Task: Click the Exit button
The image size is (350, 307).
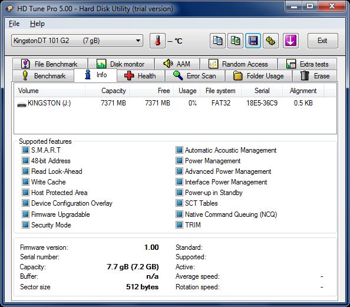Action: tap(322, 41)
